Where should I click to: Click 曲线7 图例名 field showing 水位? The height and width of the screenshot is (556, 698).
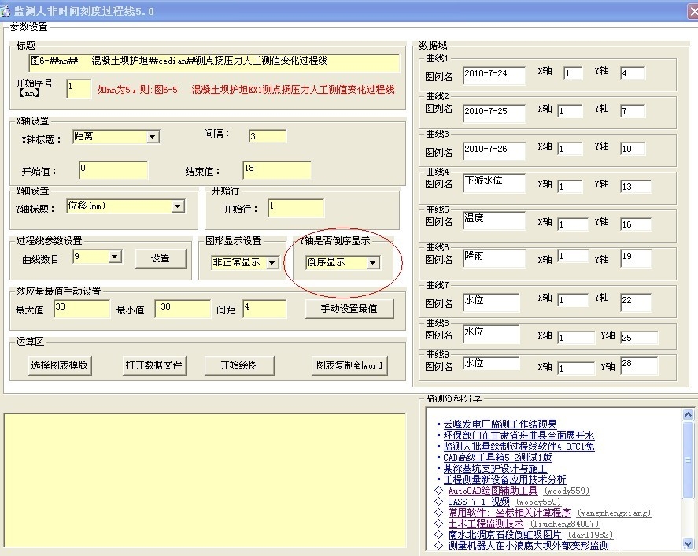[x=491, y=302]
